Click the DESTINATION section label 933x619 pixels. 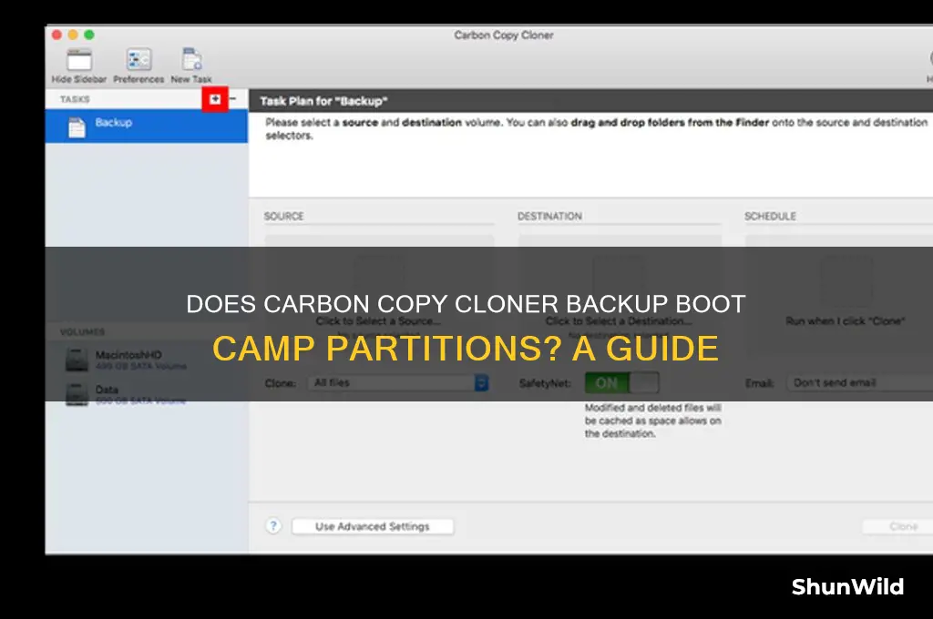pos(549,217)
